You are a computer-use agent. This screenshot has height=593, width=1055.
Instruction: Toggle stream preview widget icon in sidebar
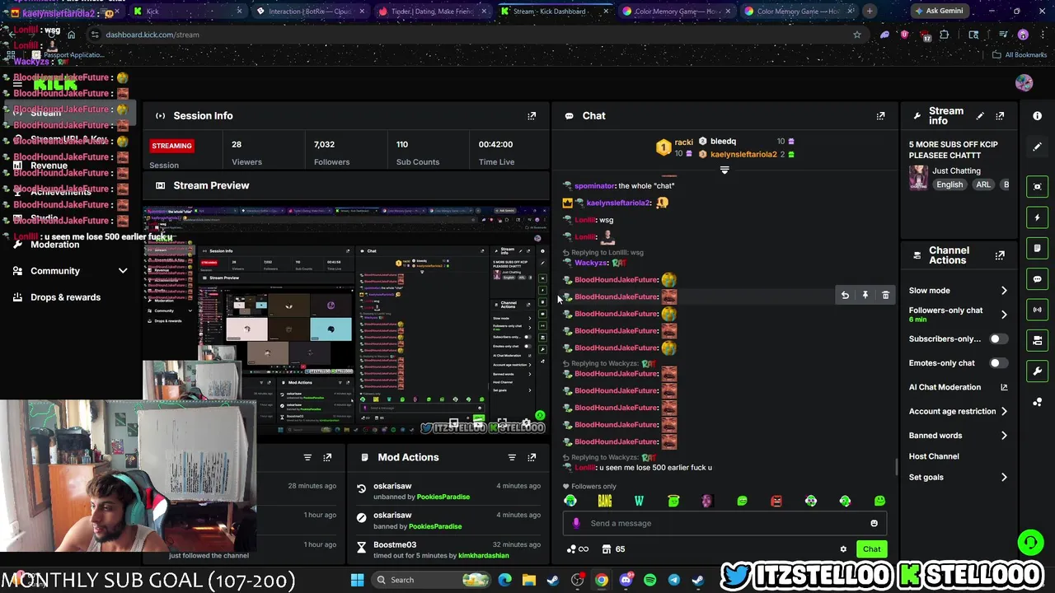[x=1038, y=187]
